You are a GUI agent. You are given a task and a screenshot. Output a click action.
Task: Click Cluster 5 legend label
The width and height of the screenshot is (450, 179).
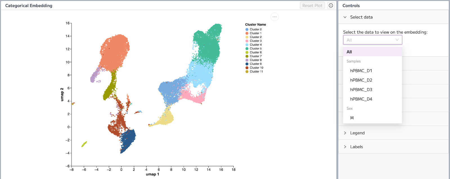256,48
